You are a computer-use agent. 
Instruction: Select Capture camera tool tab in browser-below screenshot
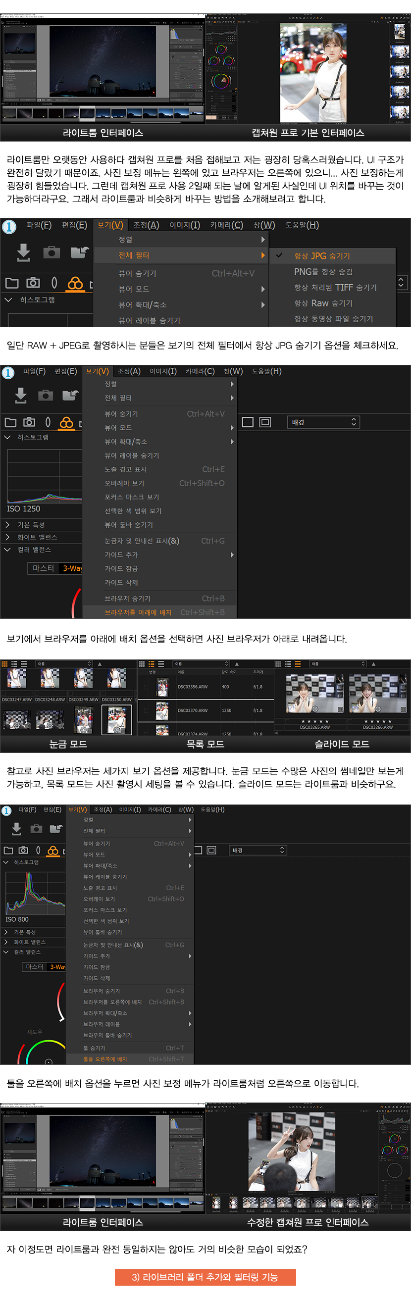point(29,422)
